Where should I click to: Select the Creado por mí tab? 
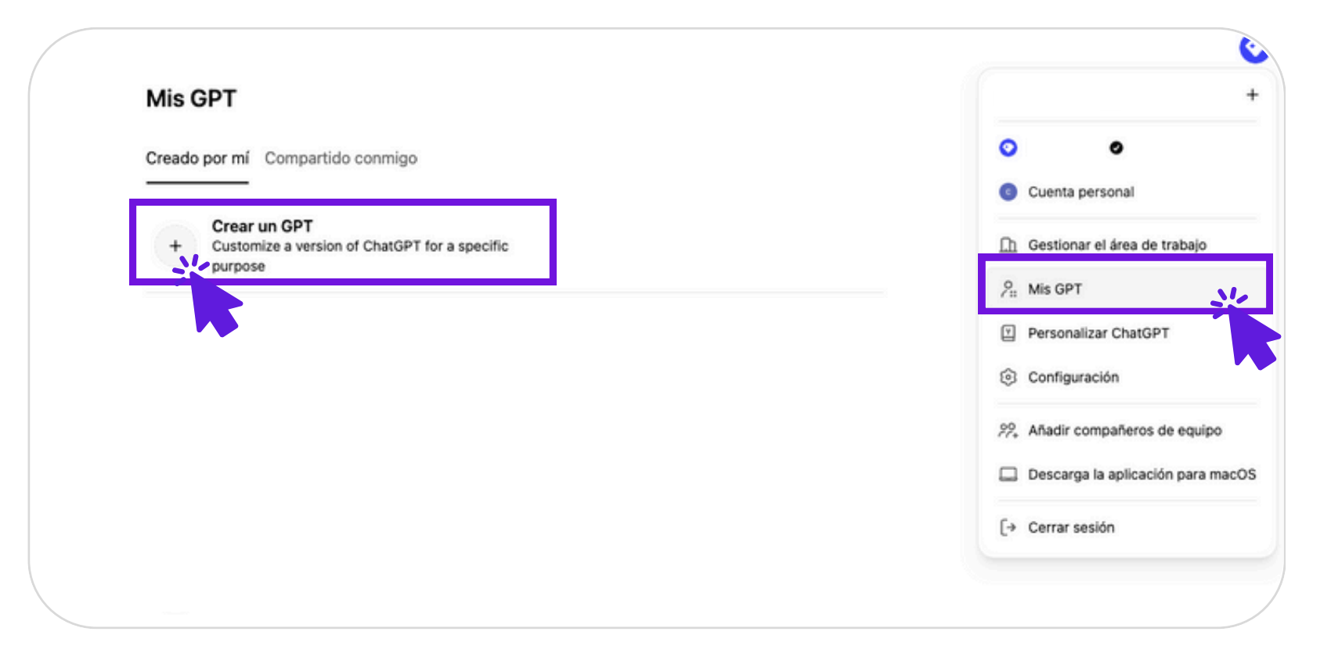(x=197, y=158)
